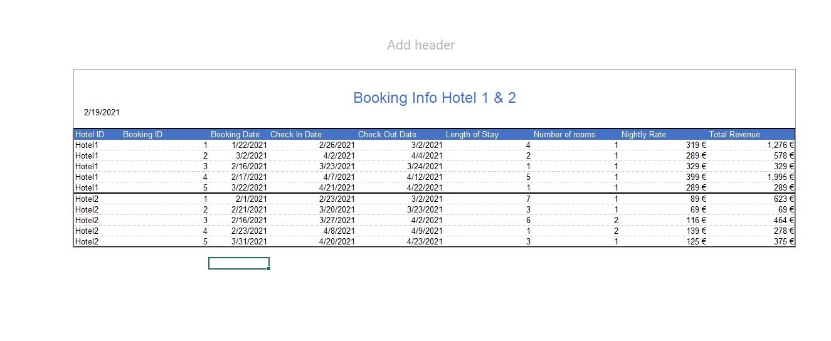This screenshot has width=831, height=341.
Task: Click the check-out date 4/23/2021
Action: [x=425, y=241]
